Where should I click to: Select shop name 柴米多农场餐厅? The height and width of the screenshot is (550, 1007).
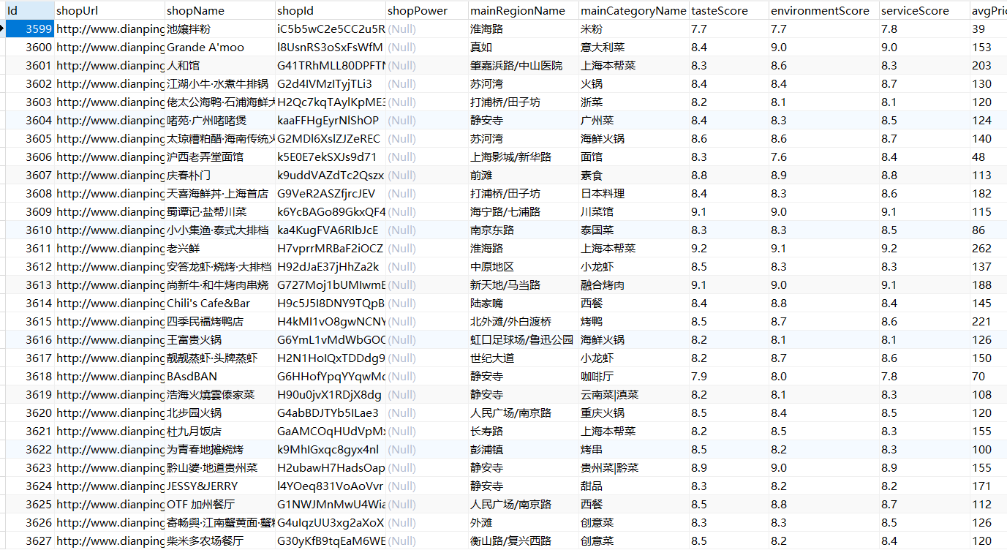coord(220,541)
